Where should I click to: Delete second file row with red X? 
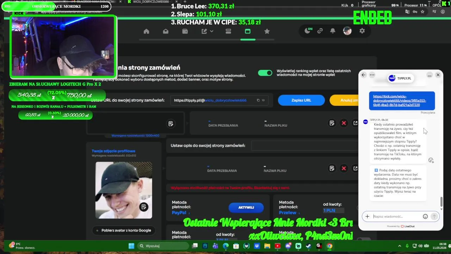344,169
